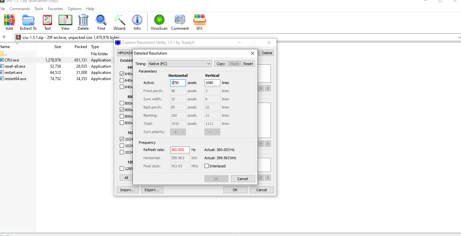Open the SFX toolbar icon
This screenshot has height=236, width=461.
click(x=199, y=21)
